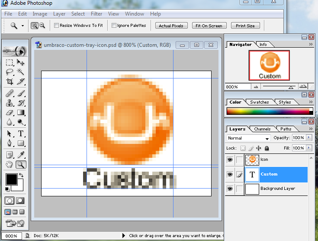Open the Opacity slider arrow
The height and width of the screenshot is (241, 318).
[309, 137]
